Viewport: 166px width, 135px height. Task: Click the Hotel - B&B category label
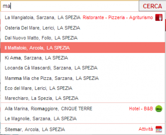pyautogui.click(x=141, y=109)
